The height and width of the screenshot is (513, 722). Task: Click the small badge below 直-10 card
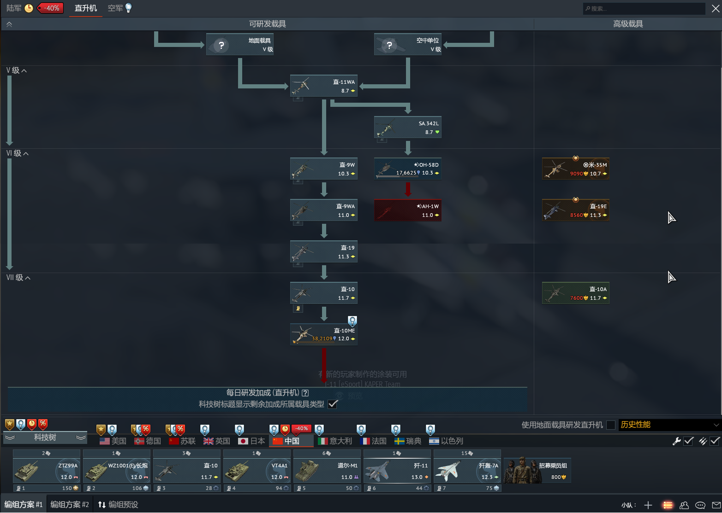tap(298, 309)
